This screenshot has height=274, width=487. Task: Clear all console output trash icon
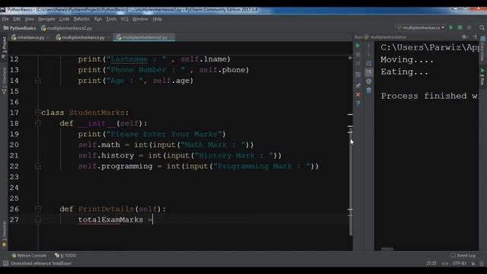point(368,91)
